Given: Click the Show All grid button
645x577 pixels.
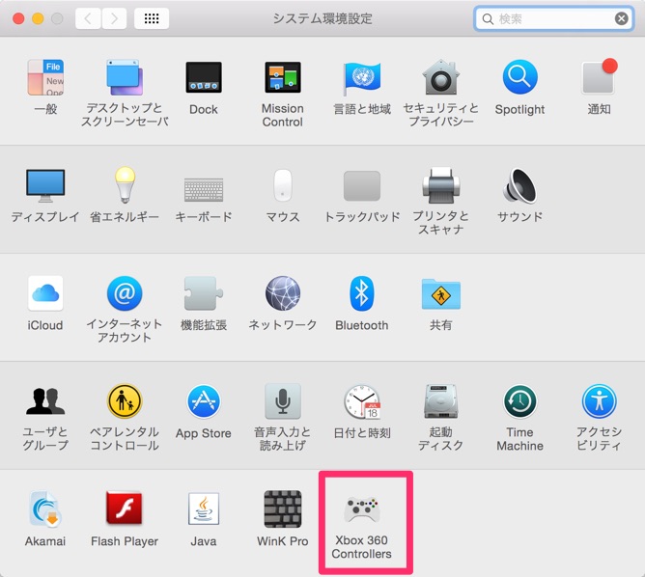Looking at the screenshot, I should (x=152, y=18).
